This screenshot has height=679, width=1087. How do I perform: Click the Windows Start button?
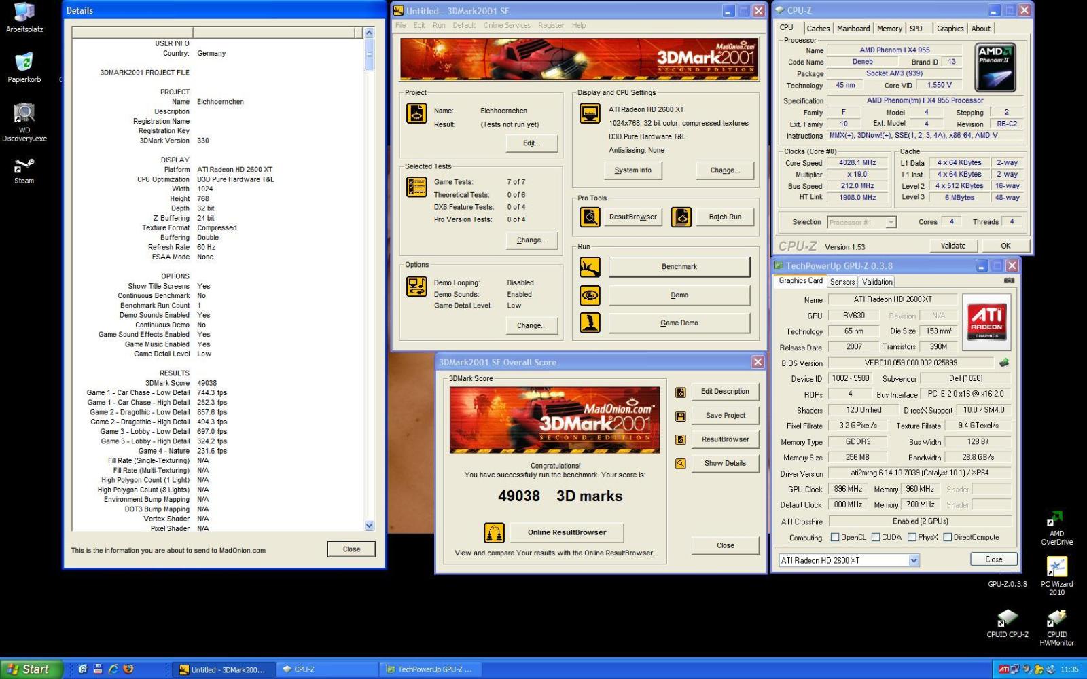(31, 669)
